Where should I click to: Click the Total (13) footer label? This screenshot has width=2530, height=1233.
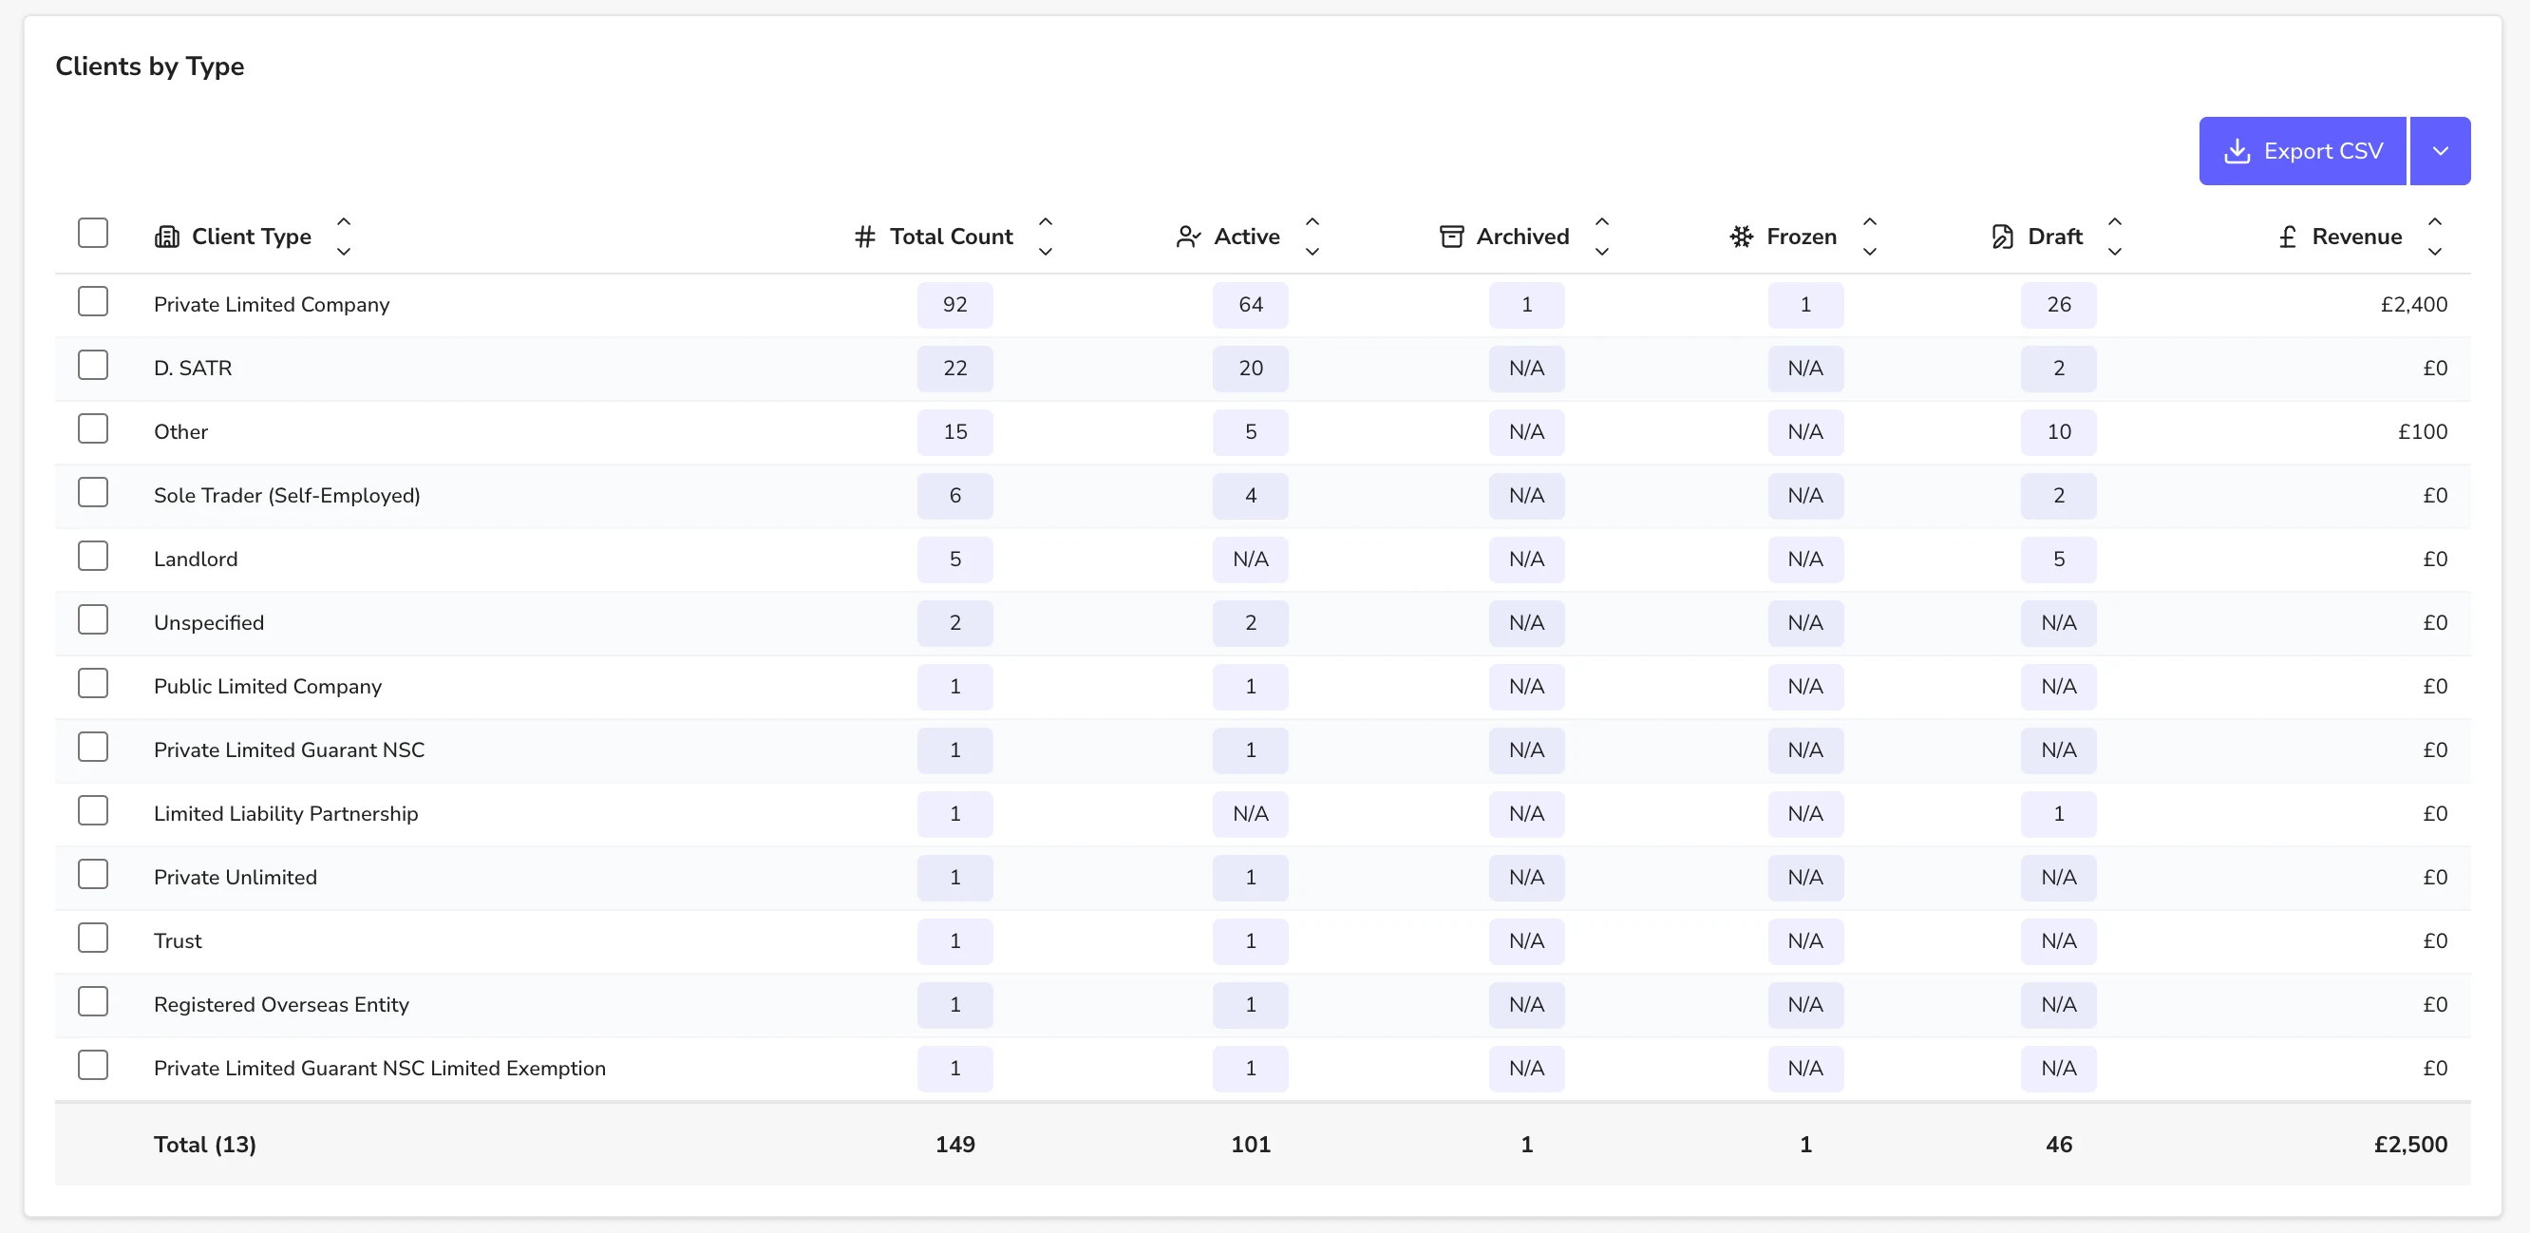[x=204, y=1145]
